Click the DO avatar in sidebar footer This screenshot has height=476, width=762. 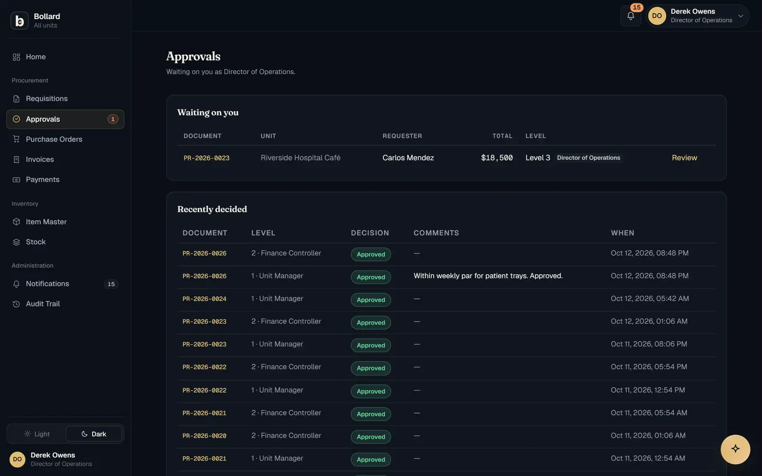[17, 459]
